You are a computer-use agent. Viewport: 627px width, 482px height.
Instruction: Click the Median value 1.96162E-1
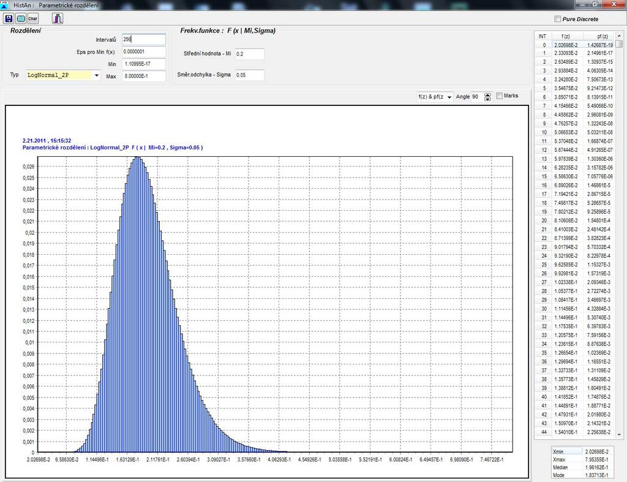click(x=596, y=467)
